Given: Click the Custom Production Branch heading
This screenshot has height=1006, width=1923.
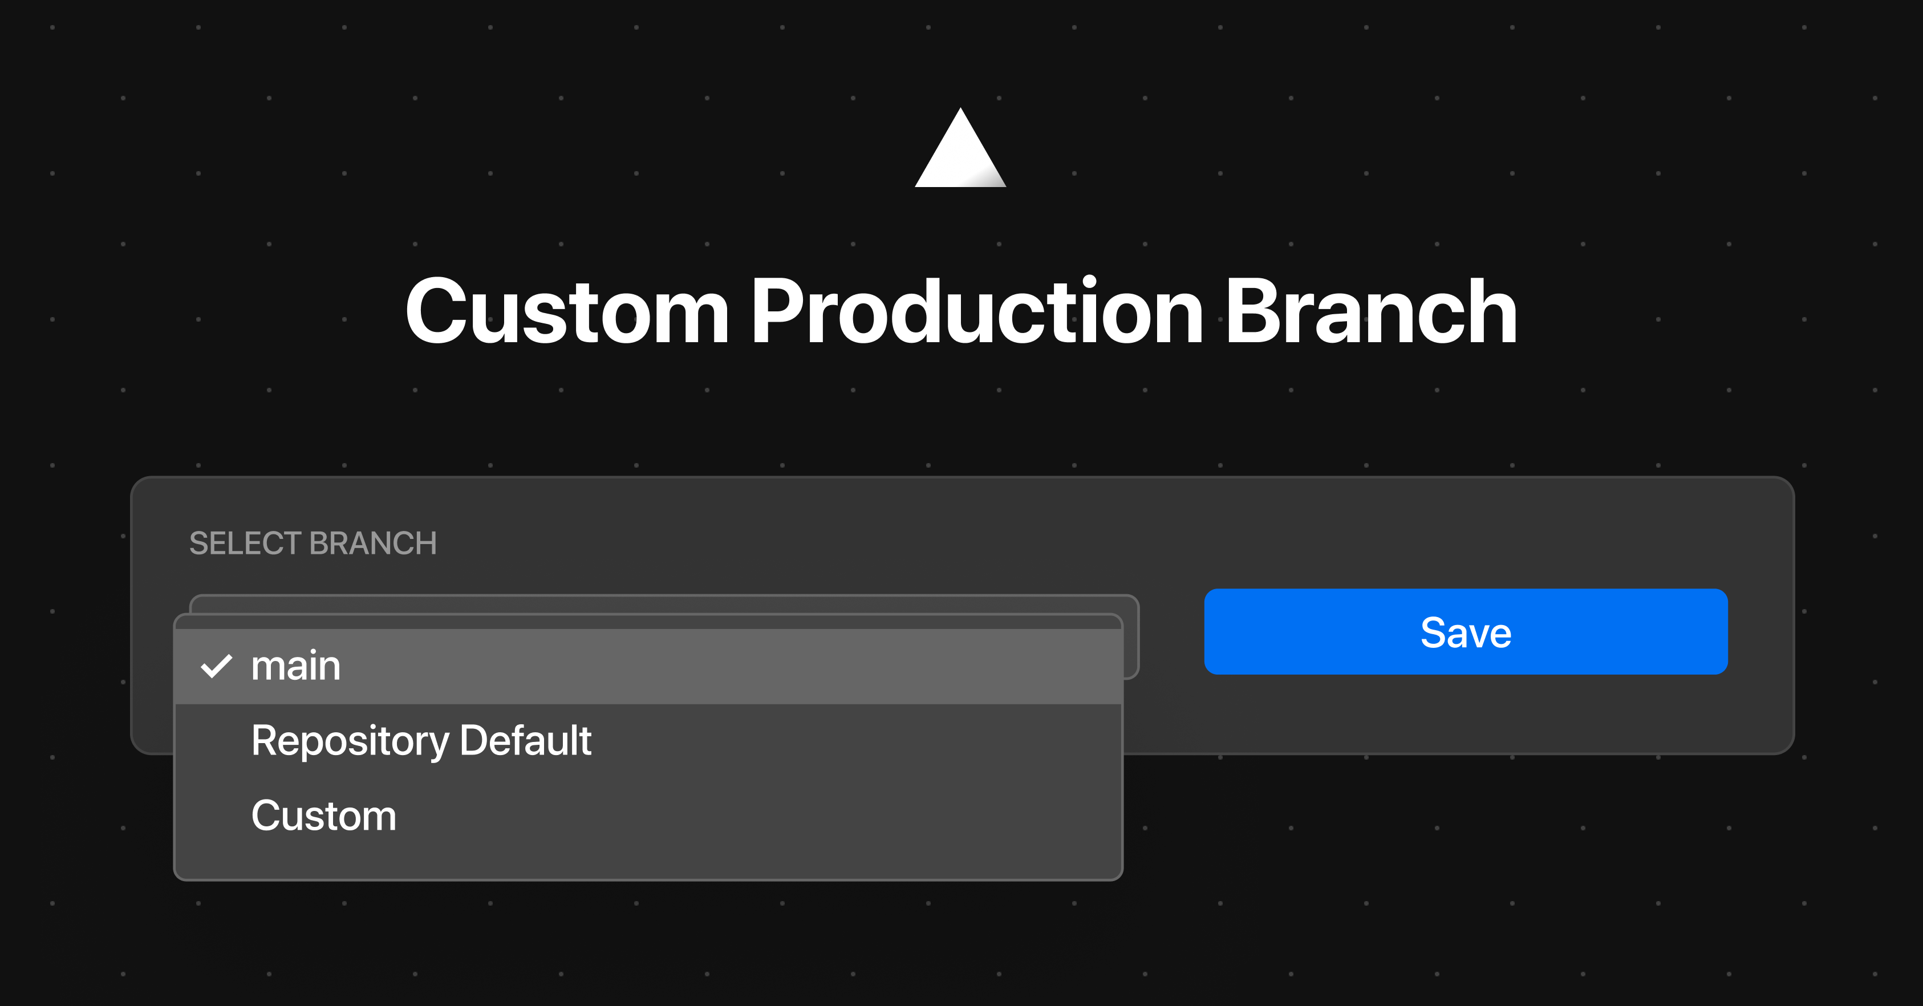Looking at the screenshot, I should coord(961,311).
